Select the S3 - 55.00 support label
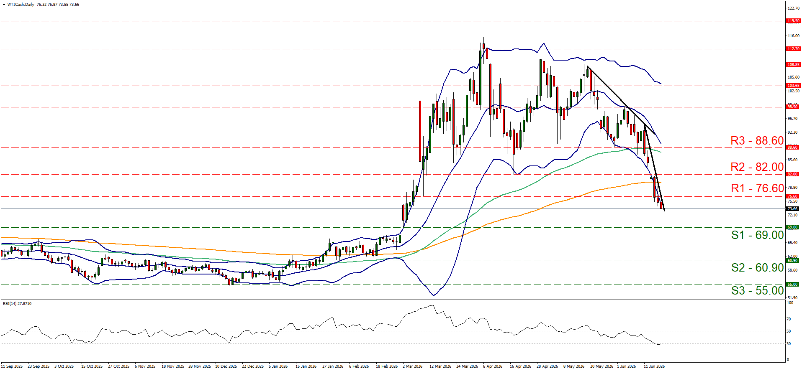 757,291
